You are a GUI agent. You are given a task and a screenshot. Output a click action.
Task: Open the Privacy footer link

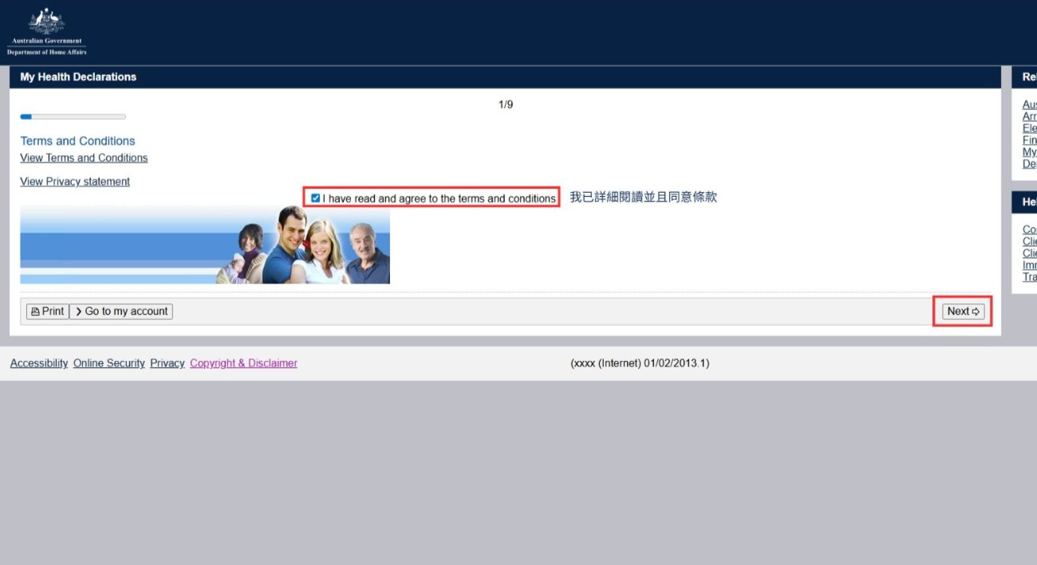pos(167,363)
